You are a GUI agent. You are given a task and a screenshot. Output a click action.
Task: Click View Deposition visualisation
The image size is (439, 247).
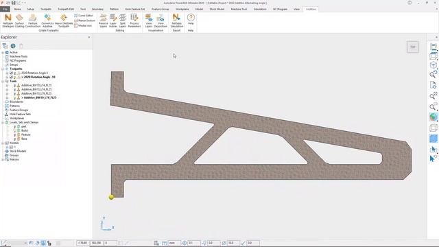click(x=161, y=21)
